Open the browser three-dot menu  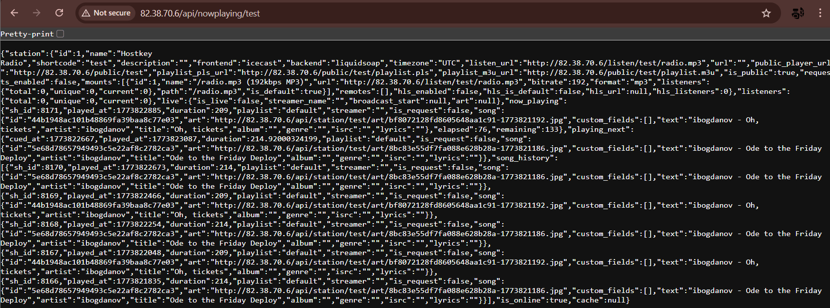tap(820, 13)
